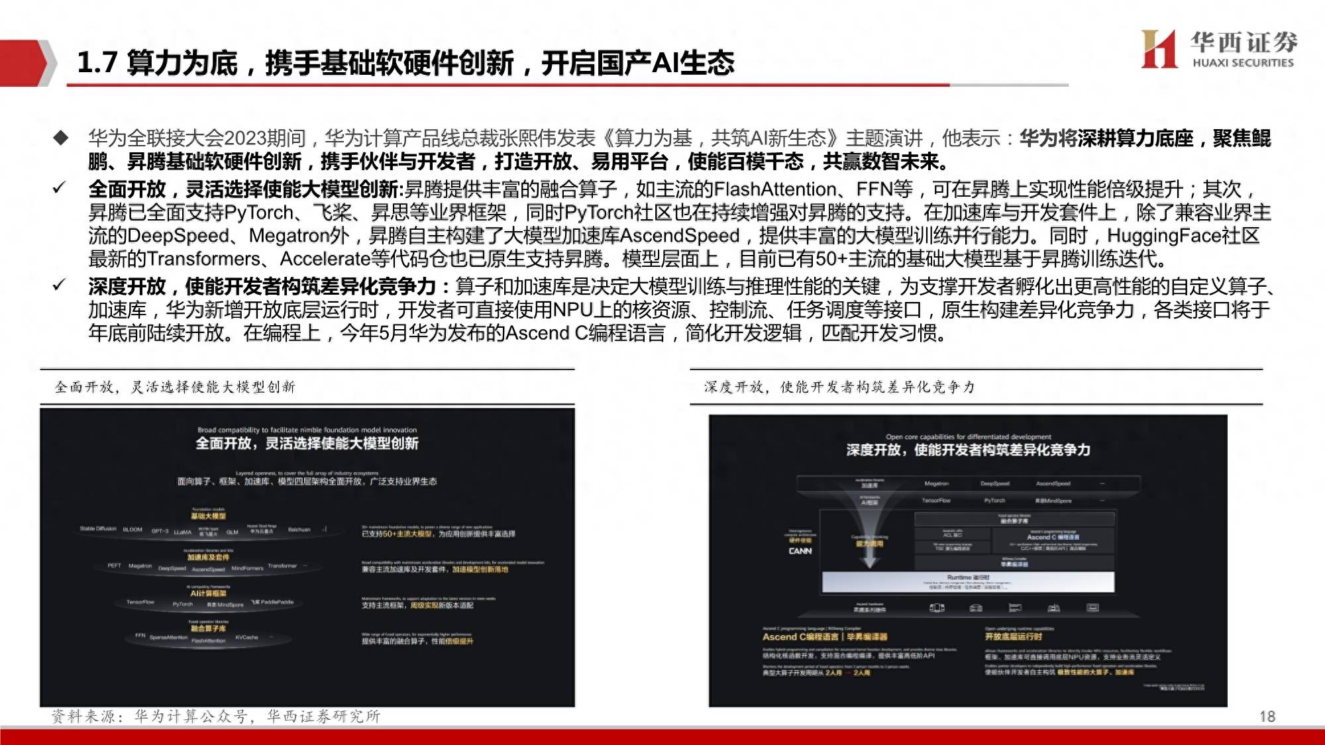This screenshot has height=745, width=1325.
Task: Click gold heading Ascend C编程语言 | 毕昇编译器
Action: pos(825,636)
